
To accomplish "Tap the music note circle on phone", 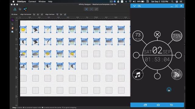I will pos(138,74).
